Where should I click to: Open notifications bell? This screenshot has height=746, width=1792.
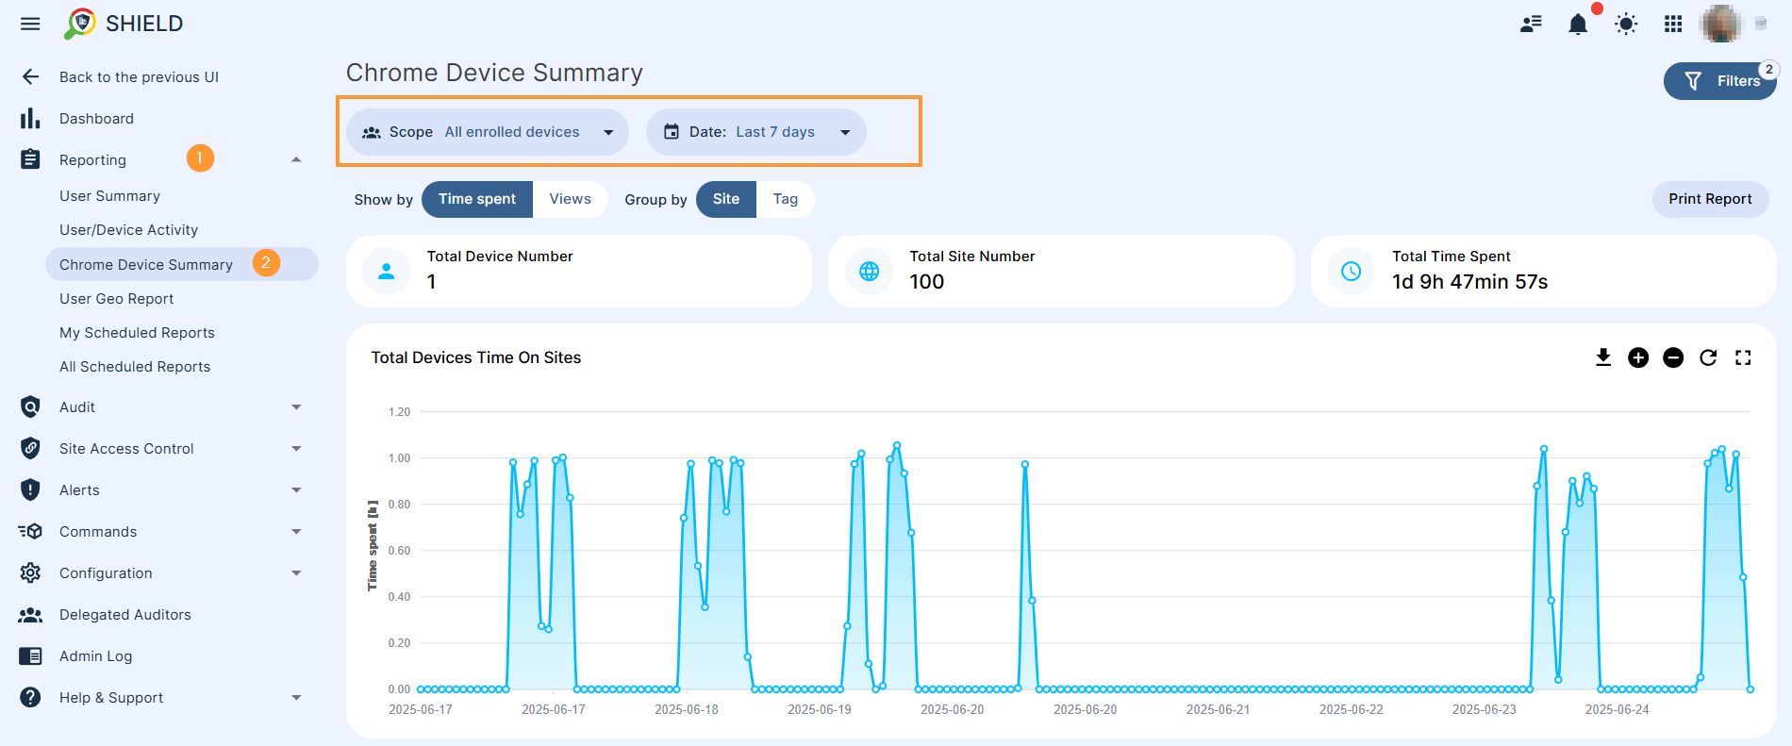(1578, 24)
